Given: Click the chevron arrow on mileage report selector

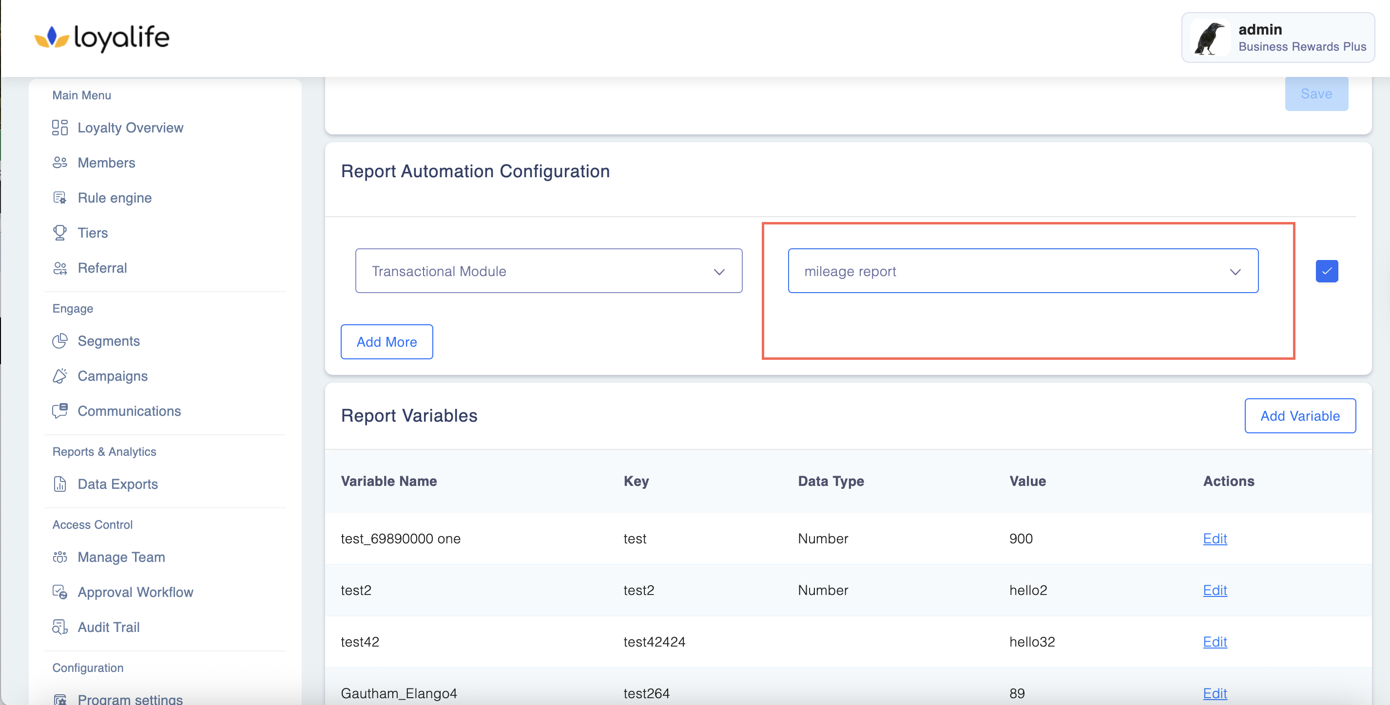Looking at the screenshot, I should point(1235,272).
